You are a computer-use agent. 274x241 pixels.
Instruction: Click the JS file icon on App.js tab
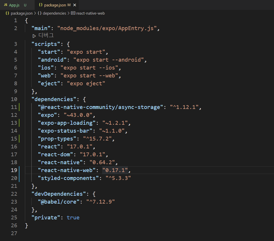[x=6, y=5]
